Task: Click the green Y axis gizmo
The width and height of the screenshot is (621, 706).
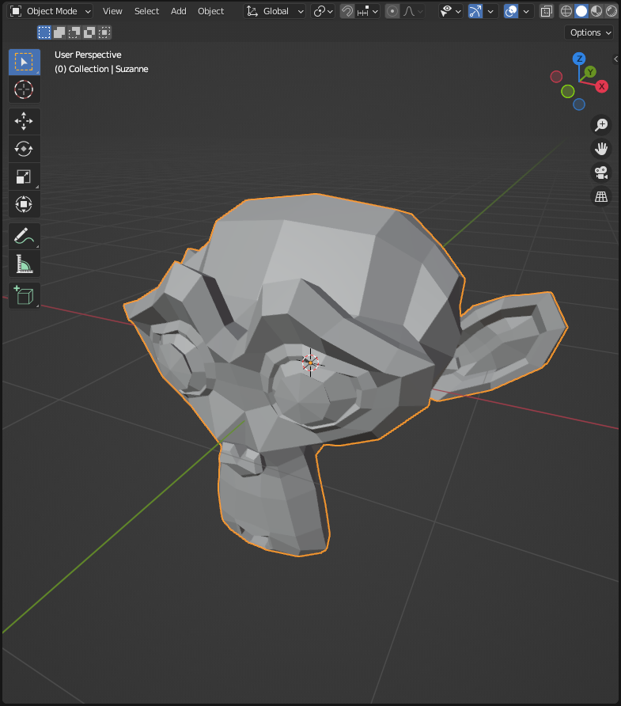Action: click(x=590, y=72)
